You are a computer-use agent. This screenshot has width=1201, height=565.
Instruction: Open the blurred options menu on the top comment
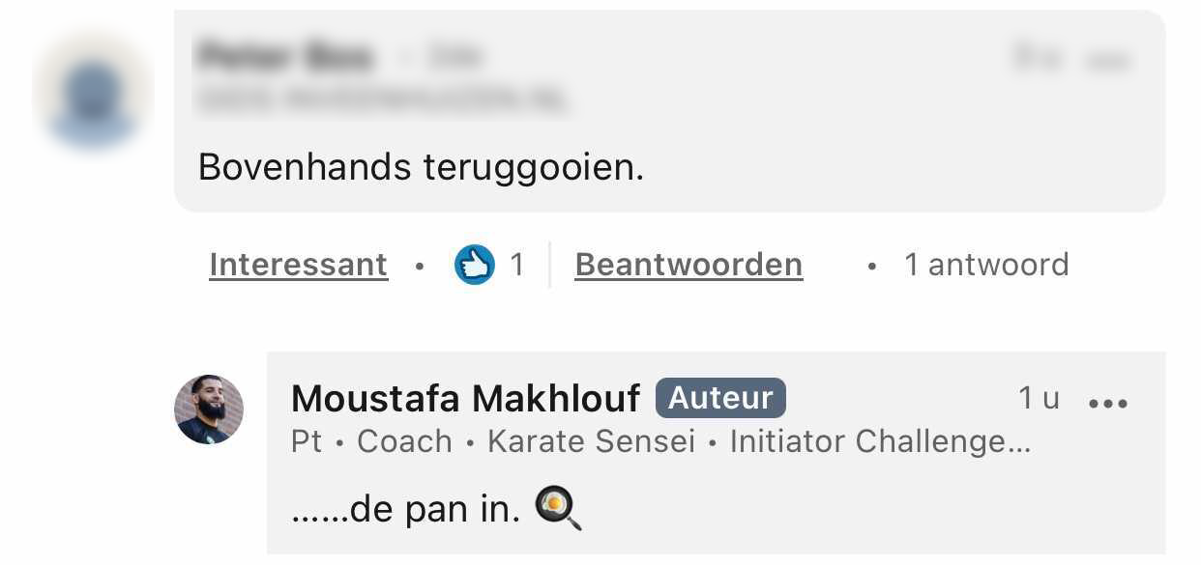(1108, 61)
